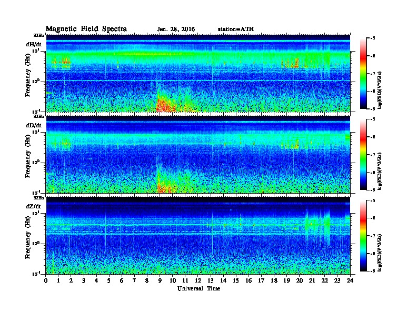Select the 'Jan. 28, 2016' date text
This screenshot has width=417, height=322.
176,29
